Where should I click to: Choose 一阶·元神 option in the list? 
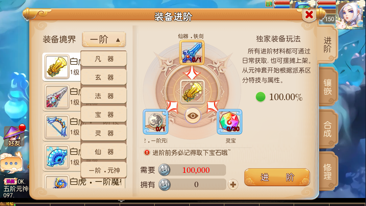pos(104,171)
